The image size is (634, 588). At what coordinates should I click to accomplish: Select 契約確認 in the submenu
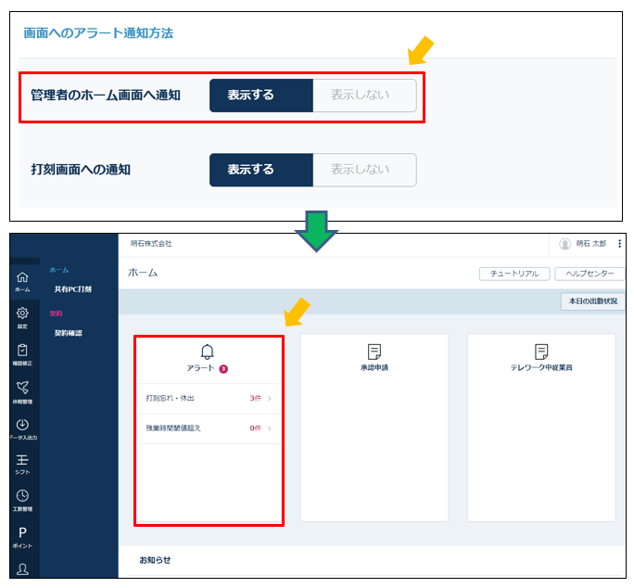(69, 333)
